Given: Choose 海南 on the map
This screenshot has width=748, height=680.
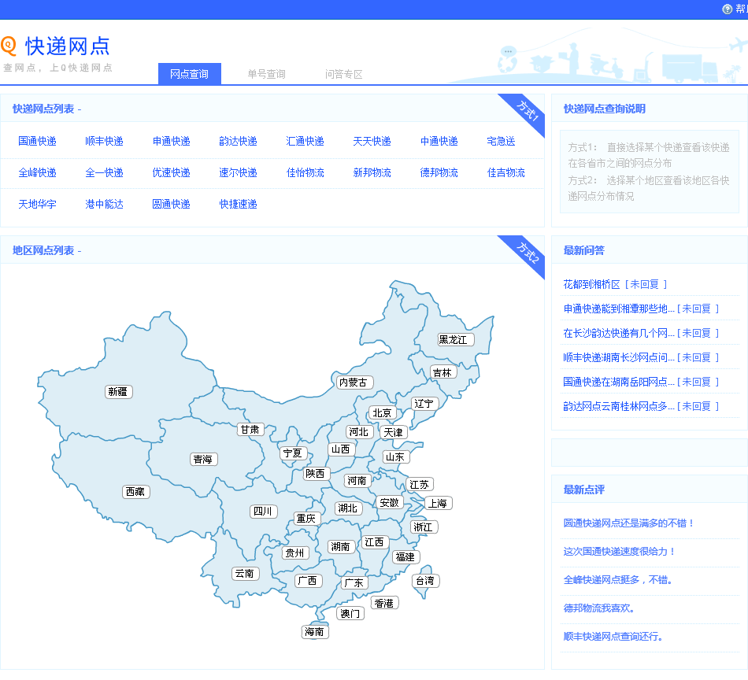Looking at the screenshot, I should click(x=315, y=632).
